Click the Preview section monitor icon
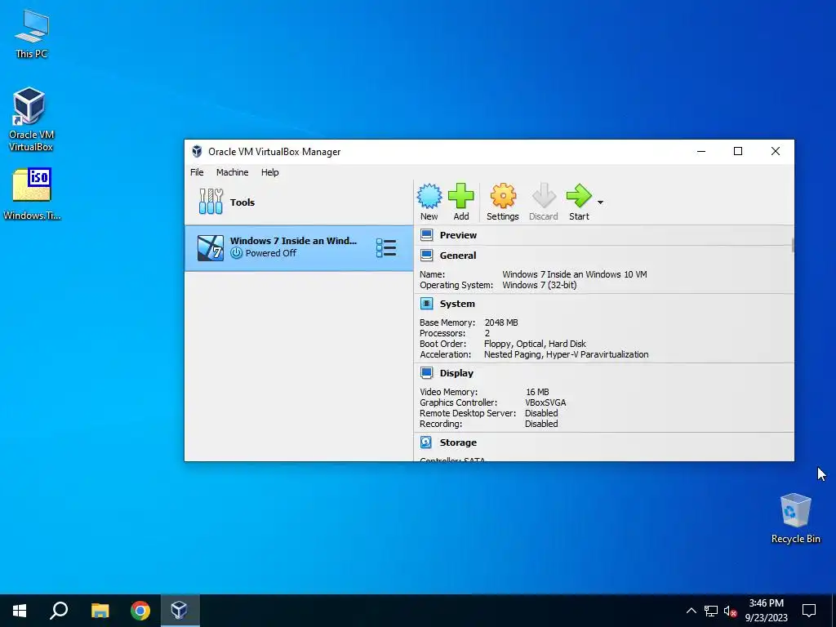Viewport: 836px width, 627px height. pos(426,234)
